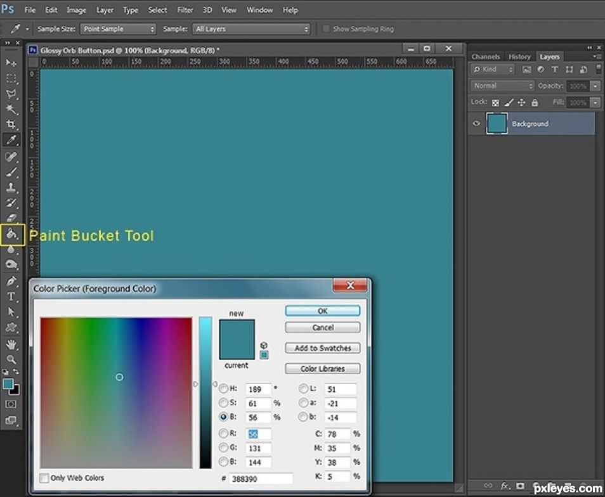Screen dimensions: 605x497
Task: Add layer mask icon
Action: pyautogui.click(x=520, y=486)
